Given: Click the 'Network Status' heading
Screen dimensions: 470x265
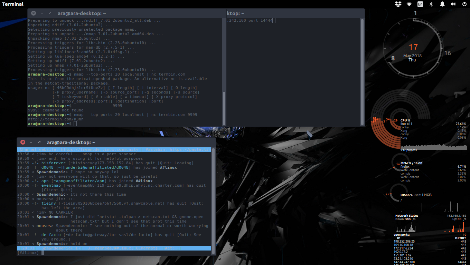Looking at the screenshot, I should click(x=407, y=216).
